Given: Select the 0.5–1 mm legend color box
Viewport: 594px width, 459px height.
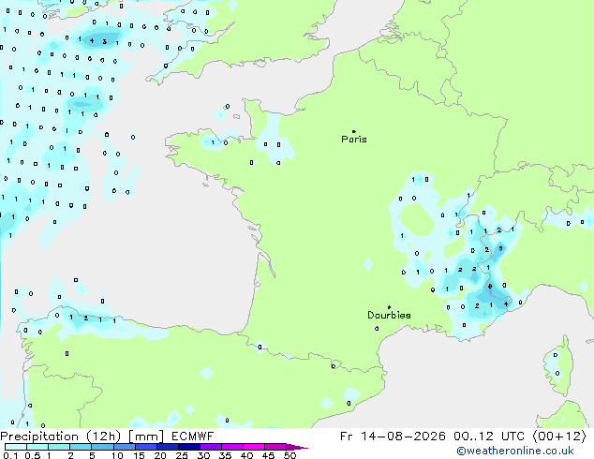Looking at the screenshot, I should click(37, 447).
